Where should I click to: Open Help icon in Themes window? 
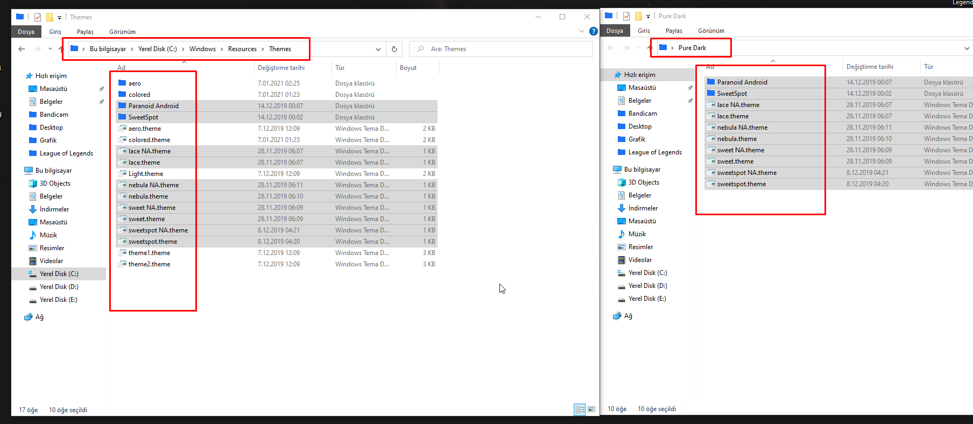(x=593, y=31)
